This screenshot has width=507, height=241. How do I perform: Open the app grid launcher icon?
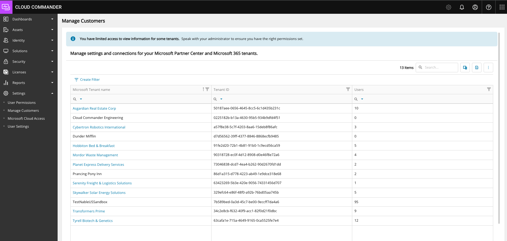(x=502, y=7)
